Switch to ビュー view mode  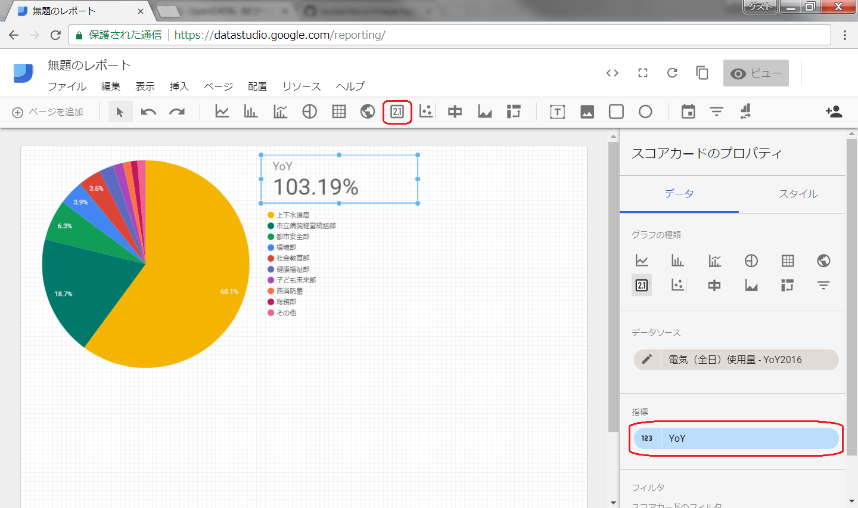756,73
